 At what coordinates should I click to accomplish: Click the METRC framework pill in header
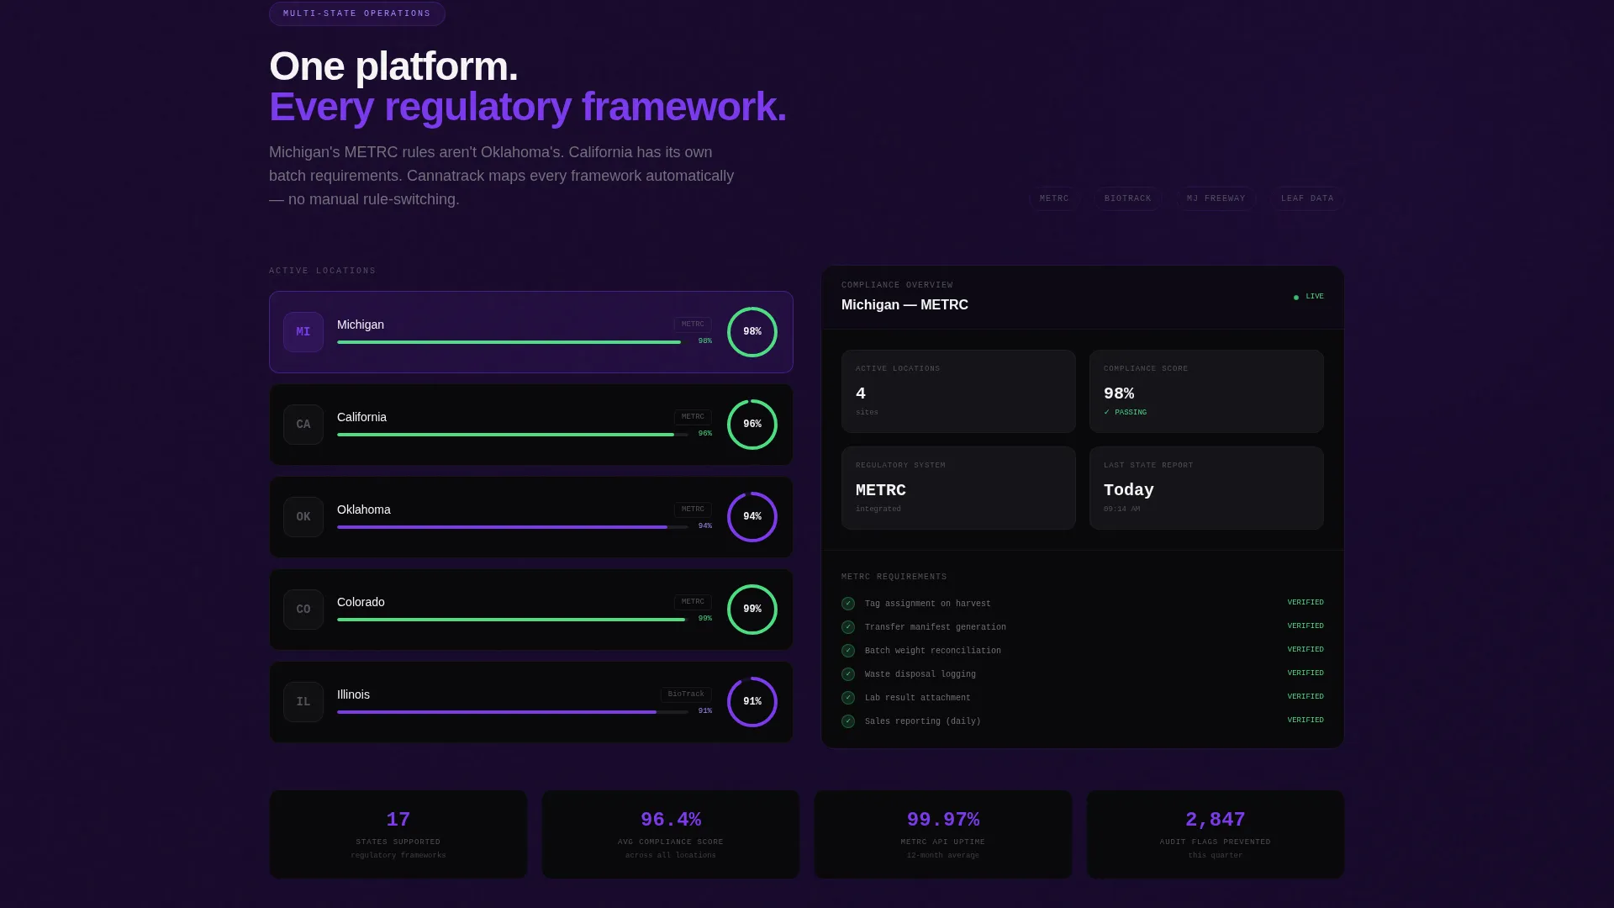pyautogui.click(x=1054, y=198)
